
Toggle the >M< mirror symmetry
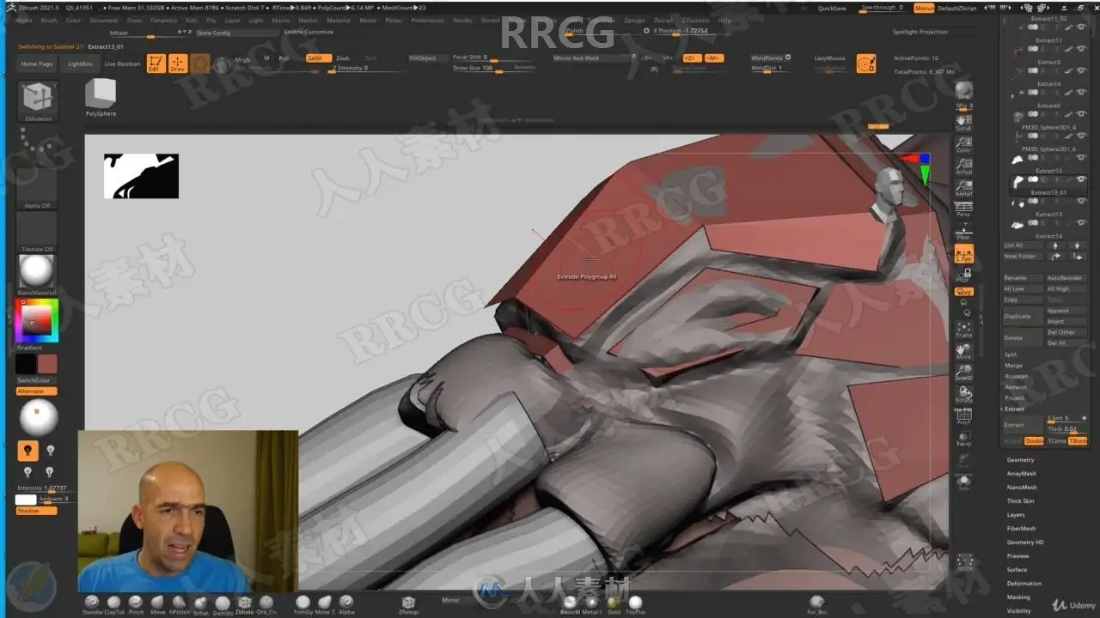tap(713, 58)
